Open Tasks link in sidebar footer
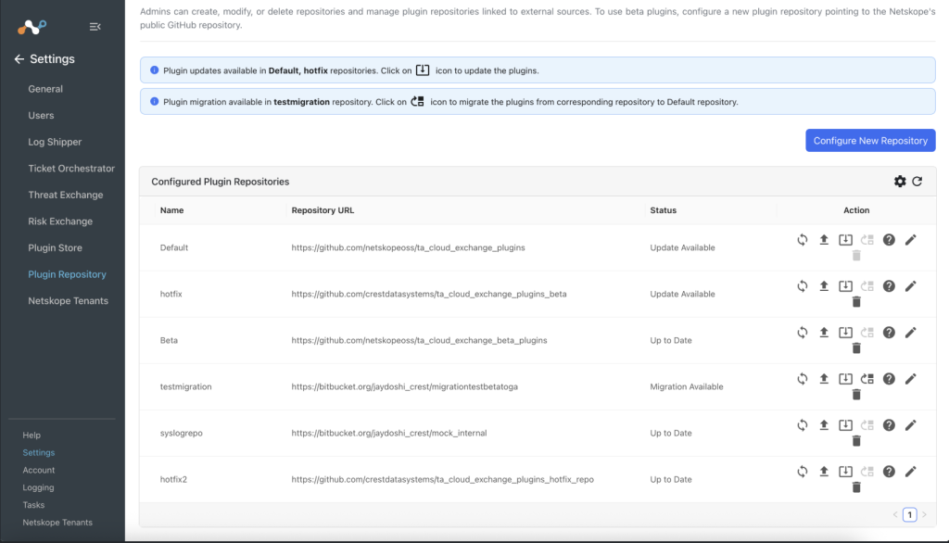949x543 pixels. pos(33,505)
